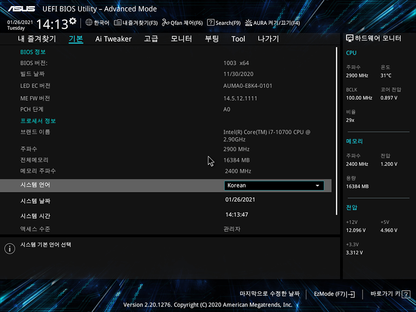Click the CPU temperature 31°C reading
The height and width of the screenshot is (312, 416).
pyautogui.click(x=386, y=76)
